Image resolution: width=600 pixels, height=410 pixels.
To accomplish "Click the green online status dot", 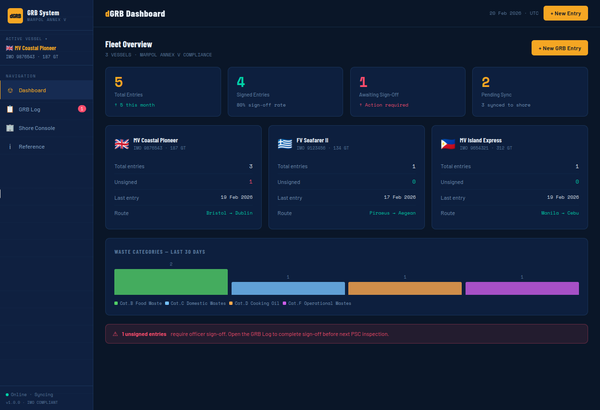I will tap(7, 395).
